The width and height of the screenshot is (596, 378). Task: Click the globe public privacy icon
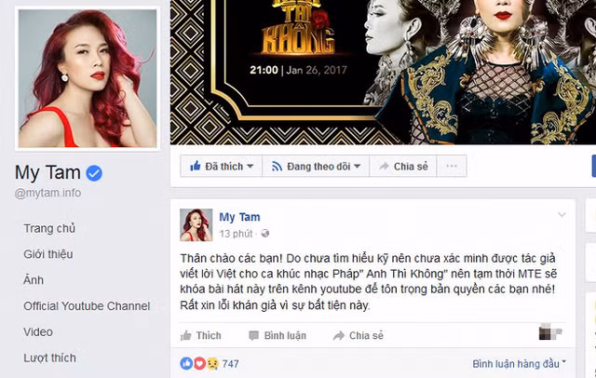tap(264, 234)
